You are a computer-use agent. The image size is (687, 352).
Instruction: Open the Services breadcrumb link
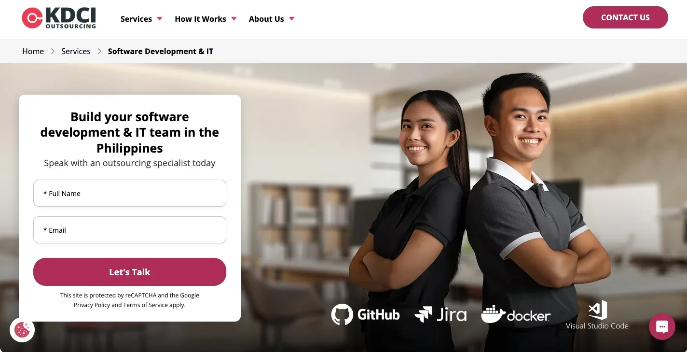coord(76,51)
